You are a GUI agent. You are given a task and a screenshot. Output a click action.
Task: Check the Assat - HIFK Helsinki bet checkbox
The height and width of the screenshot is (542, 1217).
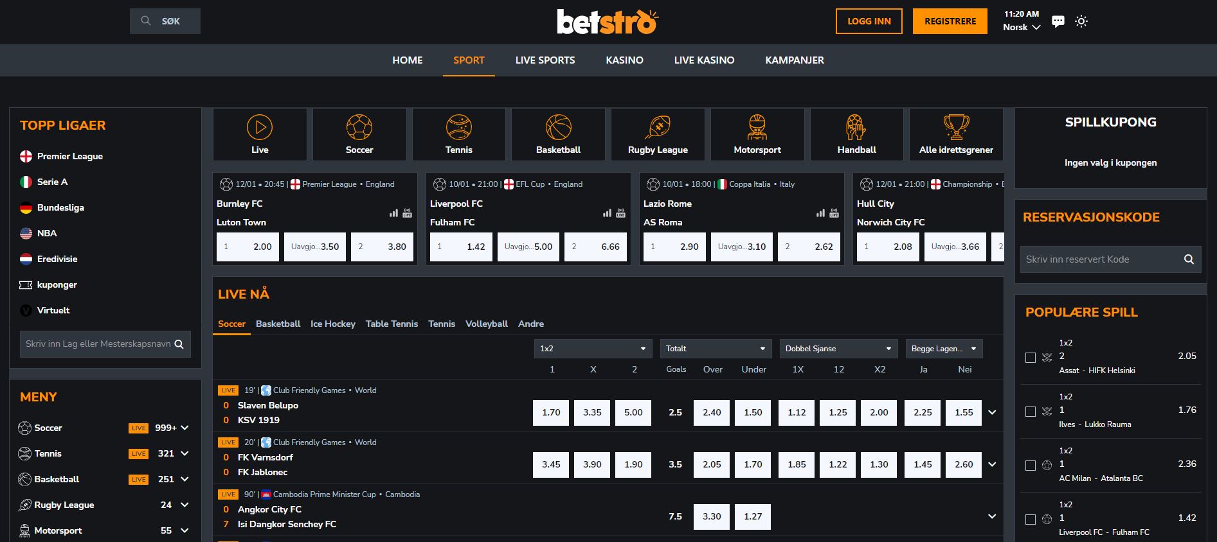[1031, 358]
